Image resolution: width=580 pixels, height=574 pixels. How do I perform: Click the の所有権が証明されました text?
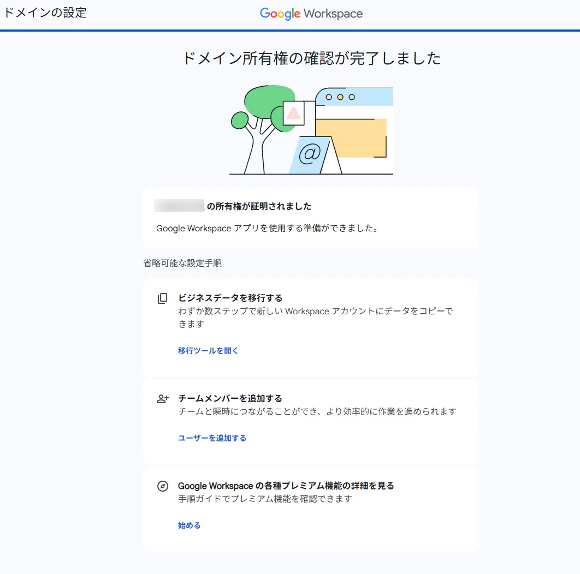click(258, 206)
